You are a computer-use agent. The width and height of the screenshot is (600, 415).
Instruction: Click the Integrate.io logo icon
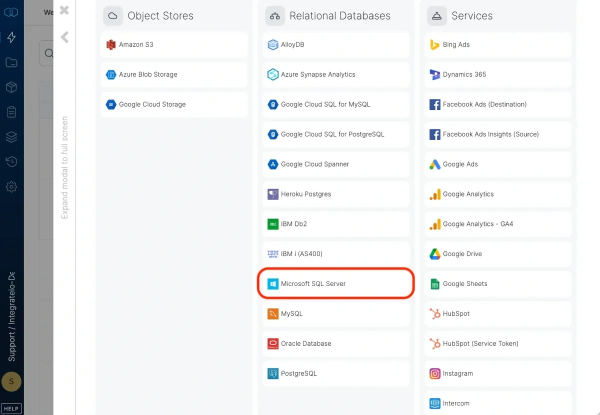coord(11,11)
